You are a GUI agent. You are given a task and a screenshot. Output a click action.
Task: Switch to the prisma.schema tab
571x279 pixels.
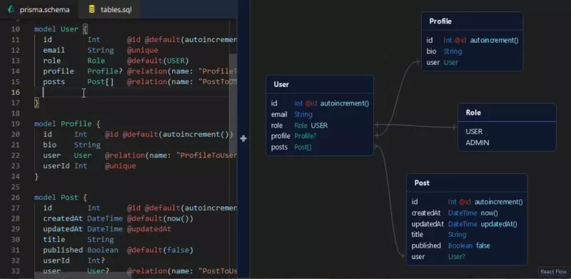[39, 9]
